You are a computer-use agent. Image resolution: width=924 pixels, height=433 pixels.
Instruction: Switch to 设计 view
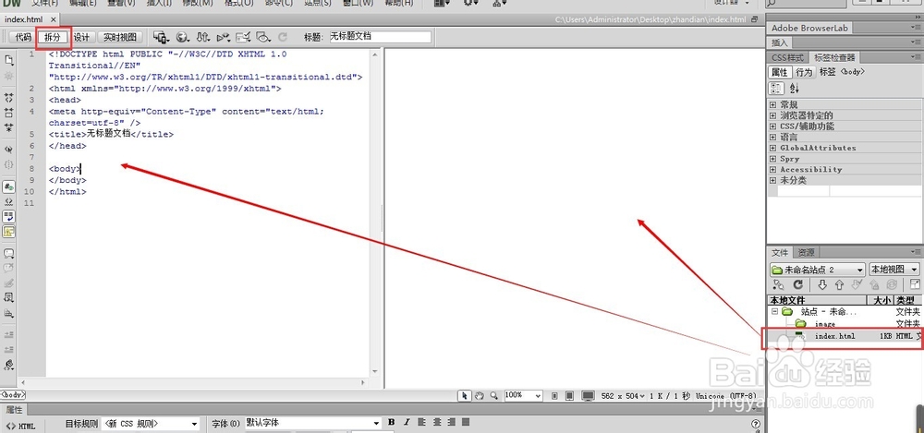pos(81,37)
